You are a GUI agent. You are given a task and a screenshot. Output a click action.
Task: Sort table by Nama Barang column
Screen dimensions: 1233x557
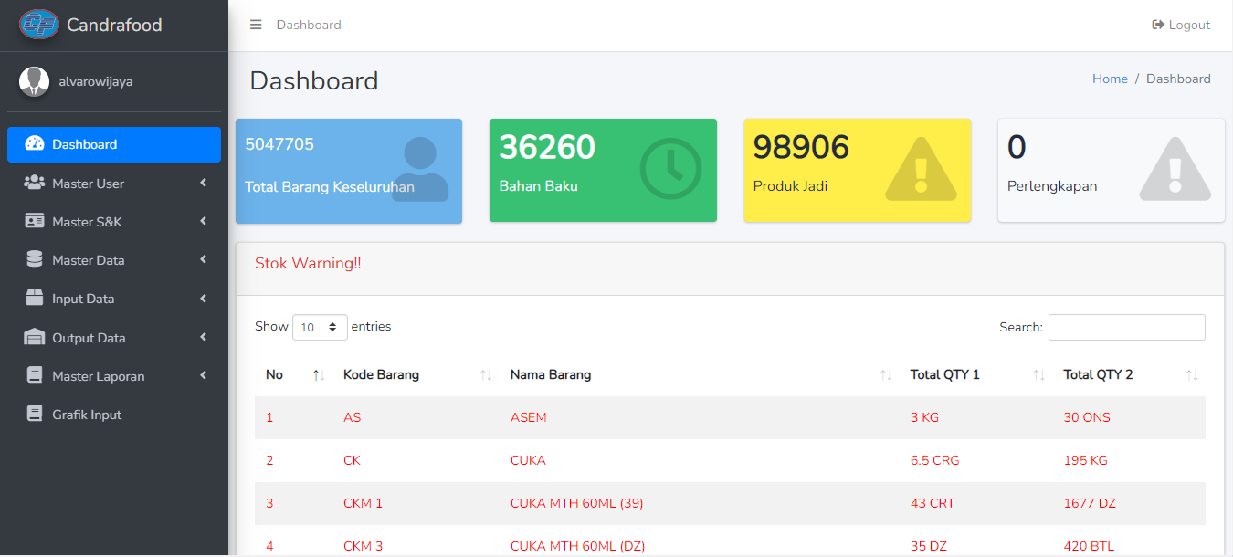click(551, 374)
